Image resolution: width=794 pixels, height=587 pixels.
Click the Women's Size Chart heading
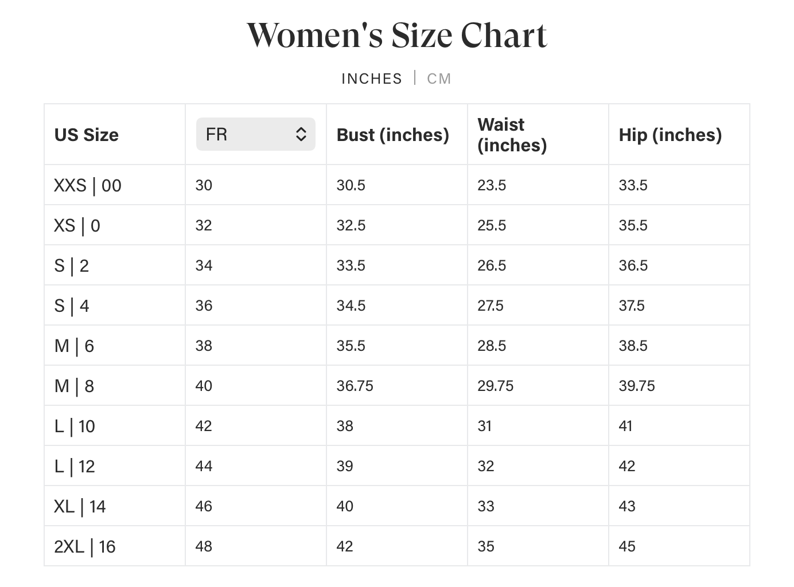[397, 35]
